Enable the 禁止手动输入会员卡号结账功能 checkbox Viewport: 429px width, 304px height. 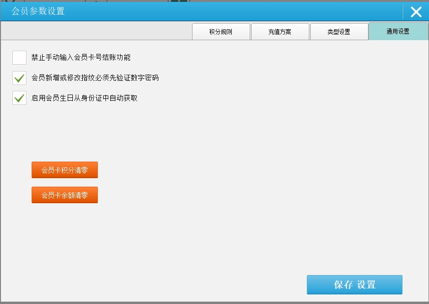click(19, 58)
